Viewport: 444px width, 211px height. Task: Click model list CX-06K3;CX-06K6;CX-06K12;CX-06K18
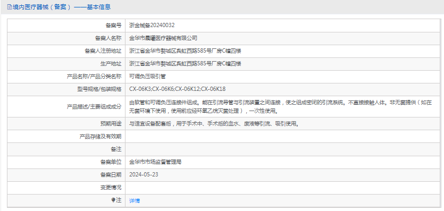coord(177,89)
